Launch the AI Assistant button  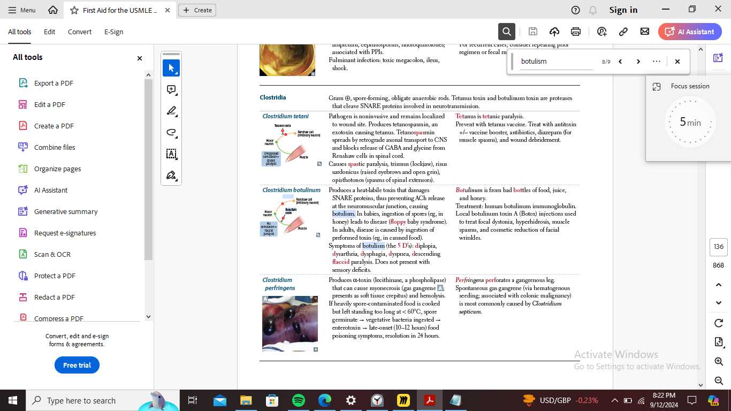(x=690, y=32)
